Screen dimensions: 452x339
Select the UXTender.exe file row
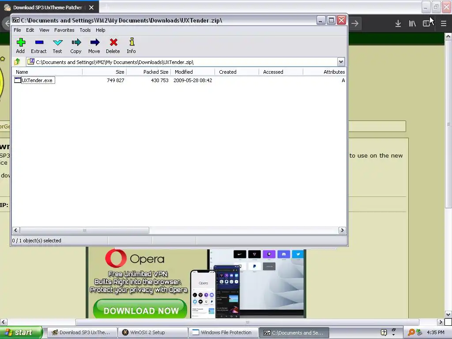(179, 80)
